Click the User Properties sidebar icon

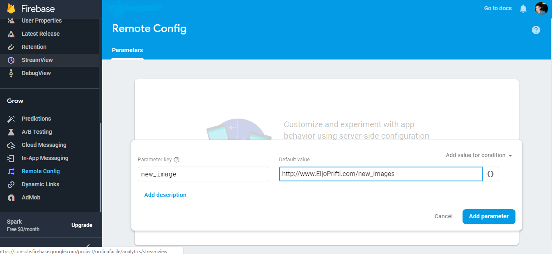click(11, 21)
